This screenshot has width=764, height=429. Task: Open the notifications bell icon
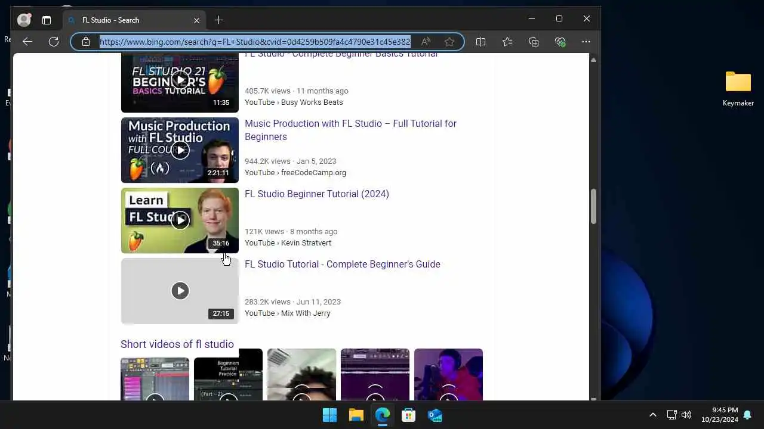pos(747,415)
